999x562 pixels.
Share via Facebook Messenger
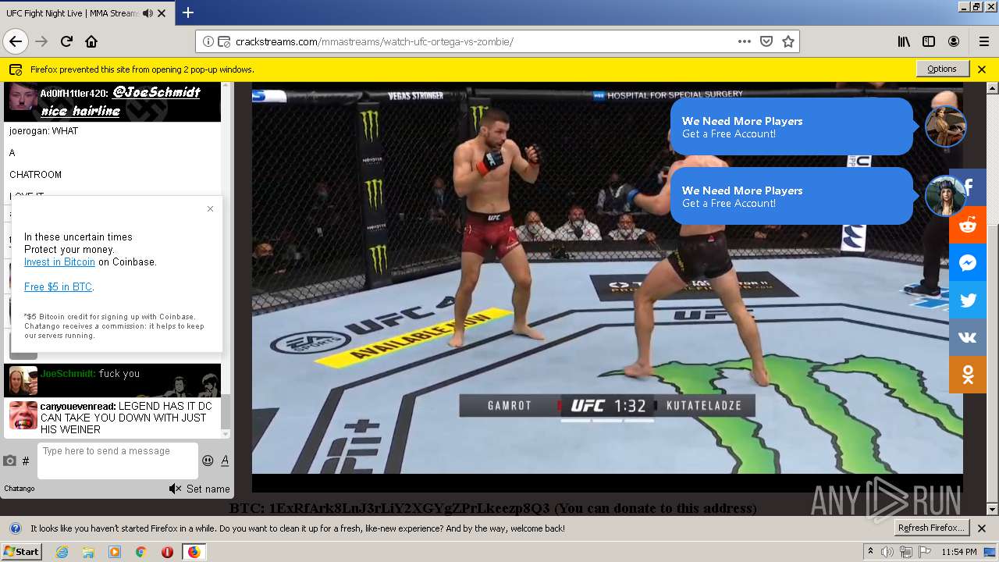point(968,262)
